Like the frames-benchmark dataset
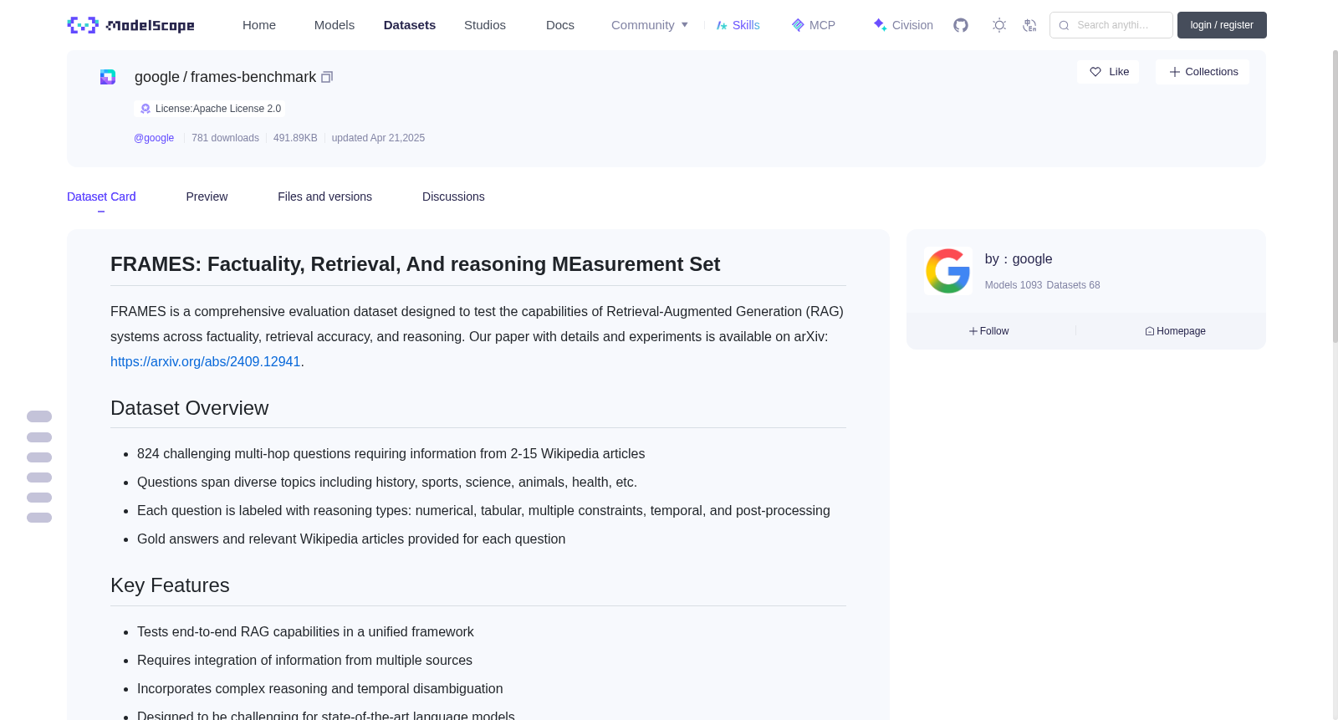 pos(1108,72)
